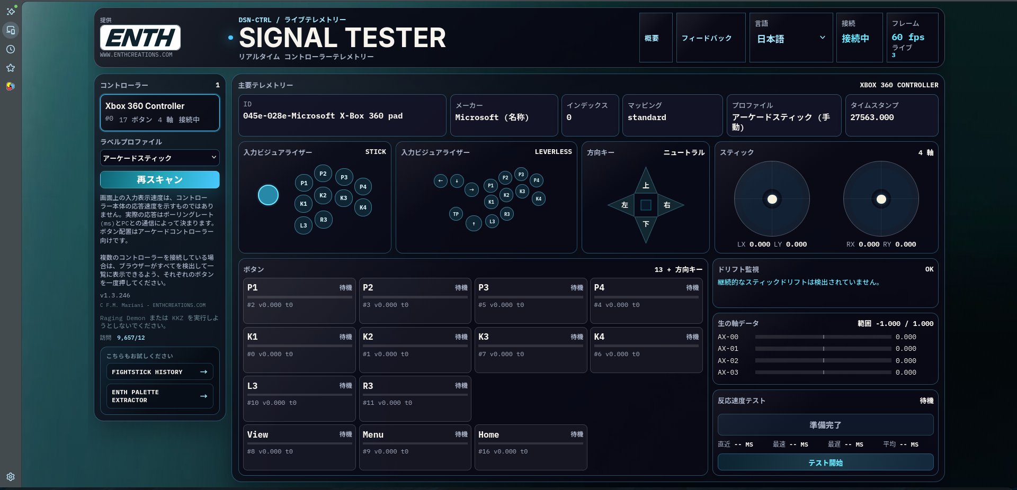Open the フィードバック feedback tab

[711, 38]
